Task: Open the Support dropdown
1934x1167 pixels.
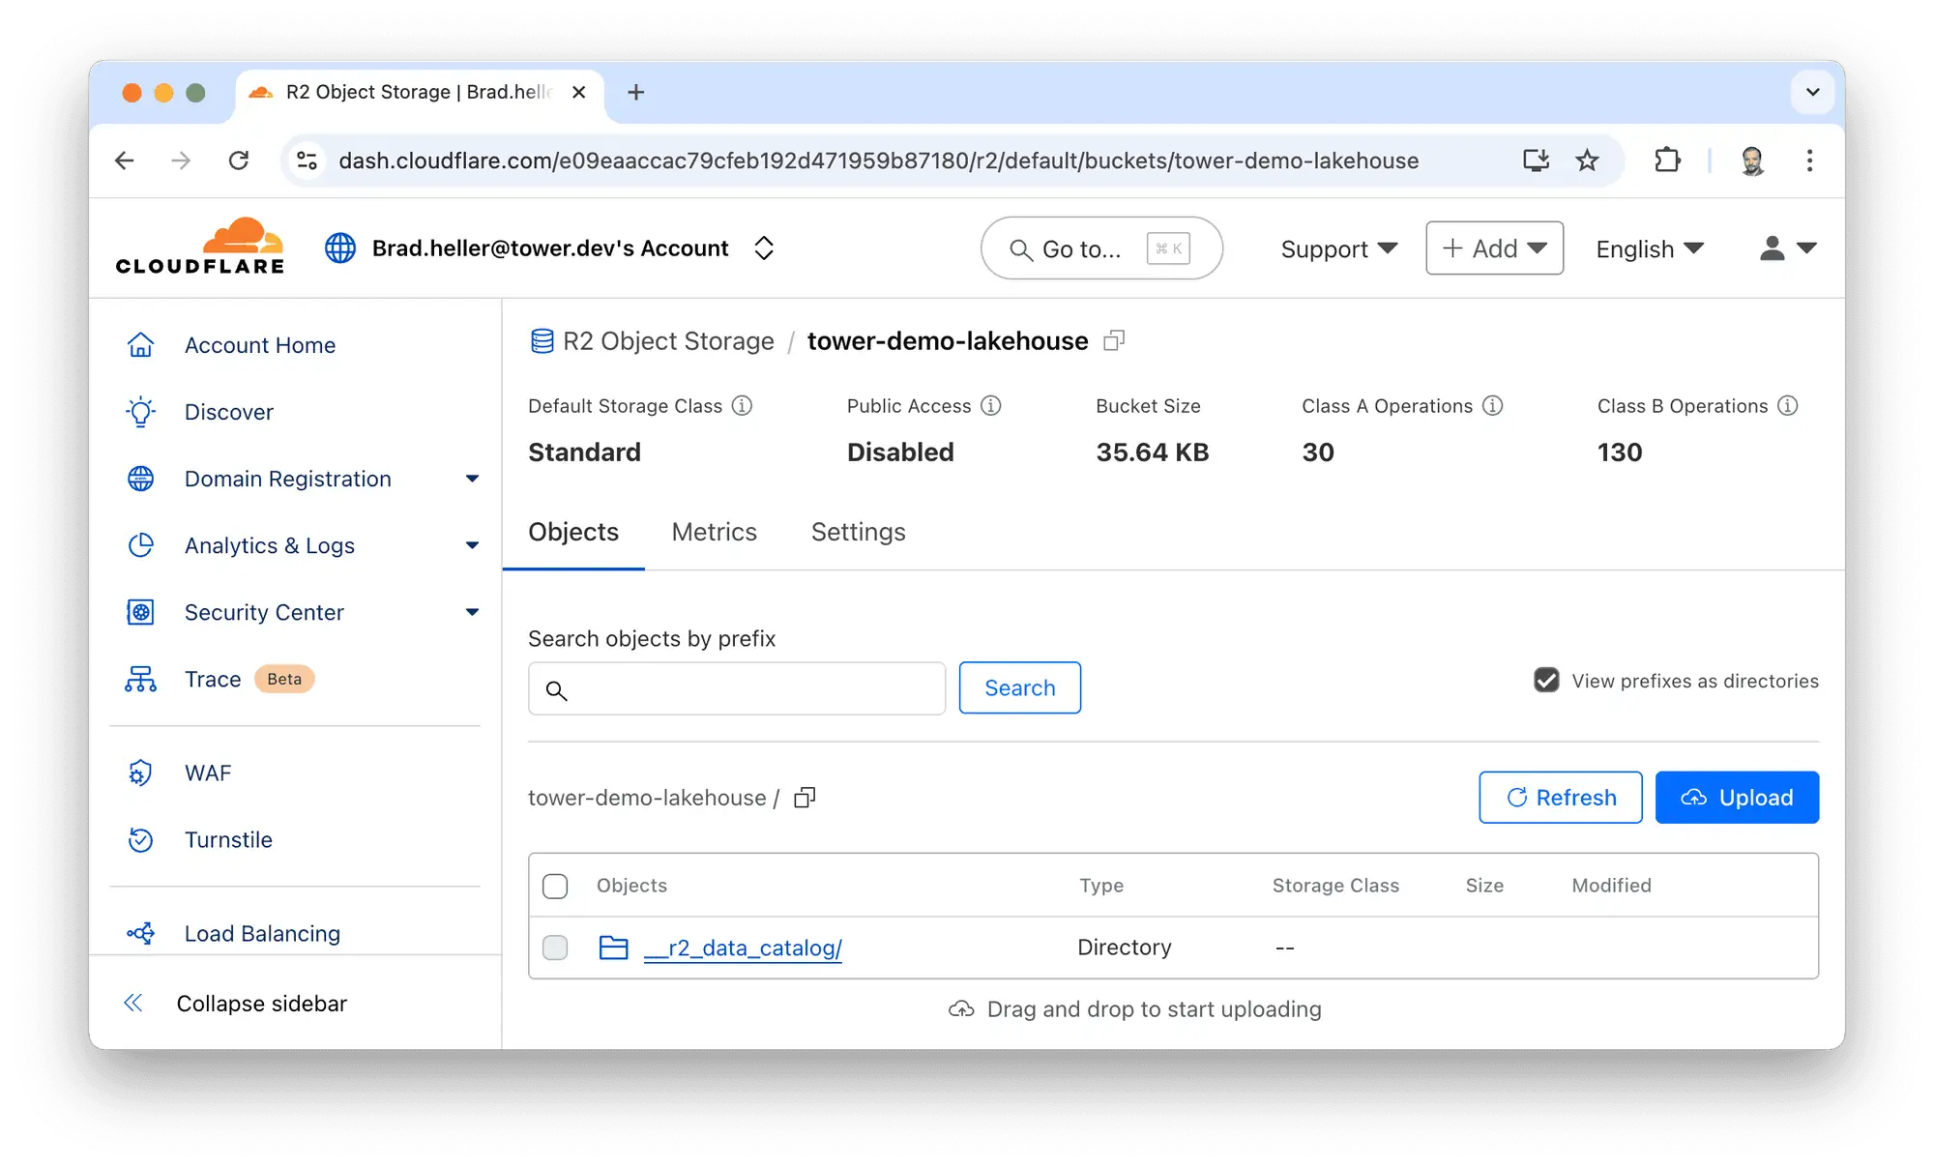Action: click(x=1339, y=248)
